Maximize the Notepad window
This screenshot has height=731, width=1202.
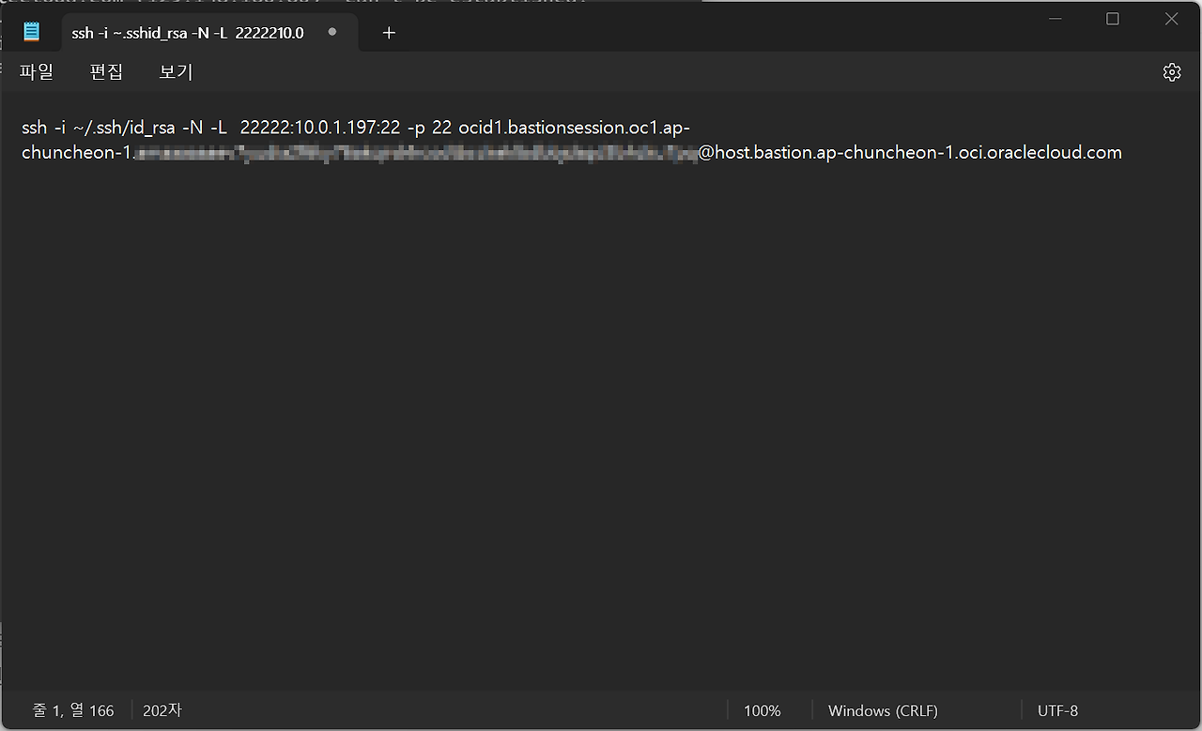(x=1112, y=20)
